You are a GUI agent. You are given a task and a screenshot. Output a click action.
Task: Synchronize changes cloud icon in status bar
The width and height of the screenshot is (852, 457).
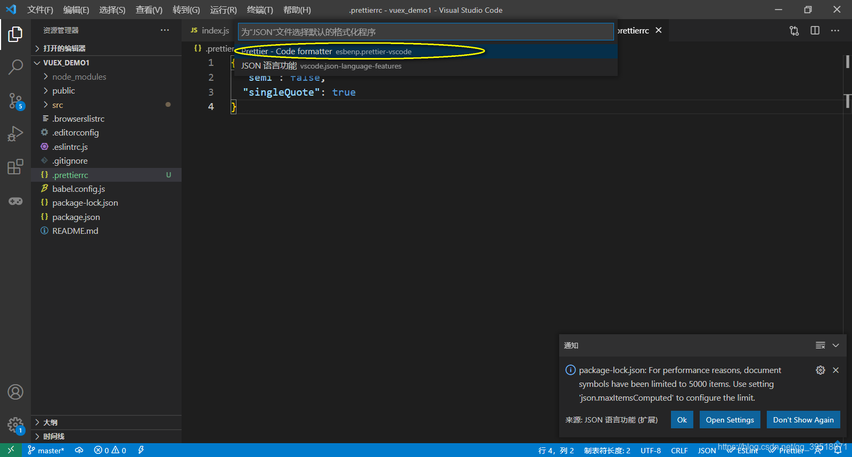79,450
